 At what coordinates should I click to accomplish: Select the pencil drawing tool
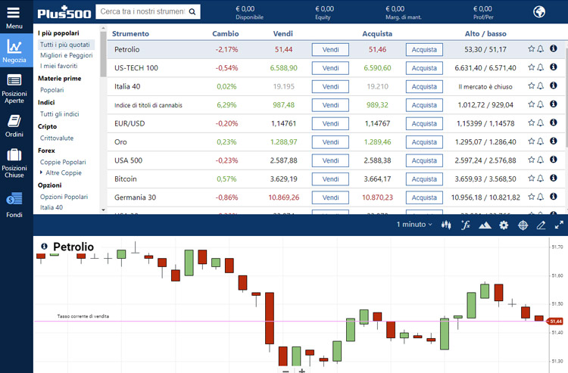click(541, 225)
